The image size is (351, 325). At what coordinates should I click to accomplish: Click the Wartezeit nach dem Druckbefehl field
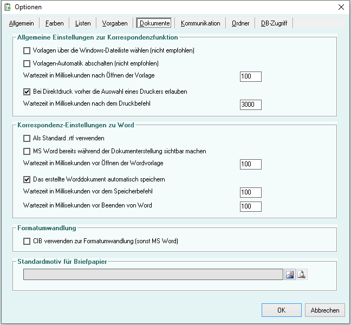250,105
